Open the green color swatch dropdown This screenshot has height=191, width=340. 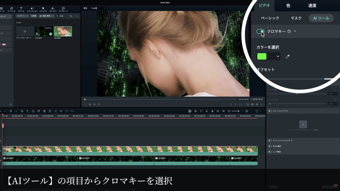click(x=269, y=56)
